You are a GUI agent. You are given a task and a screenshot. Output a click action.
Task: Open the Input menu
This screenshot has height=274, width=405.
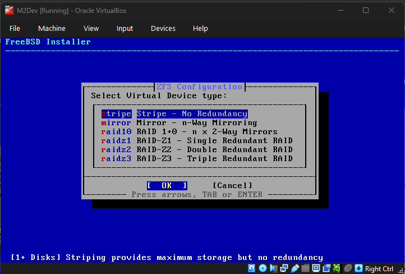tap(125, 28)
